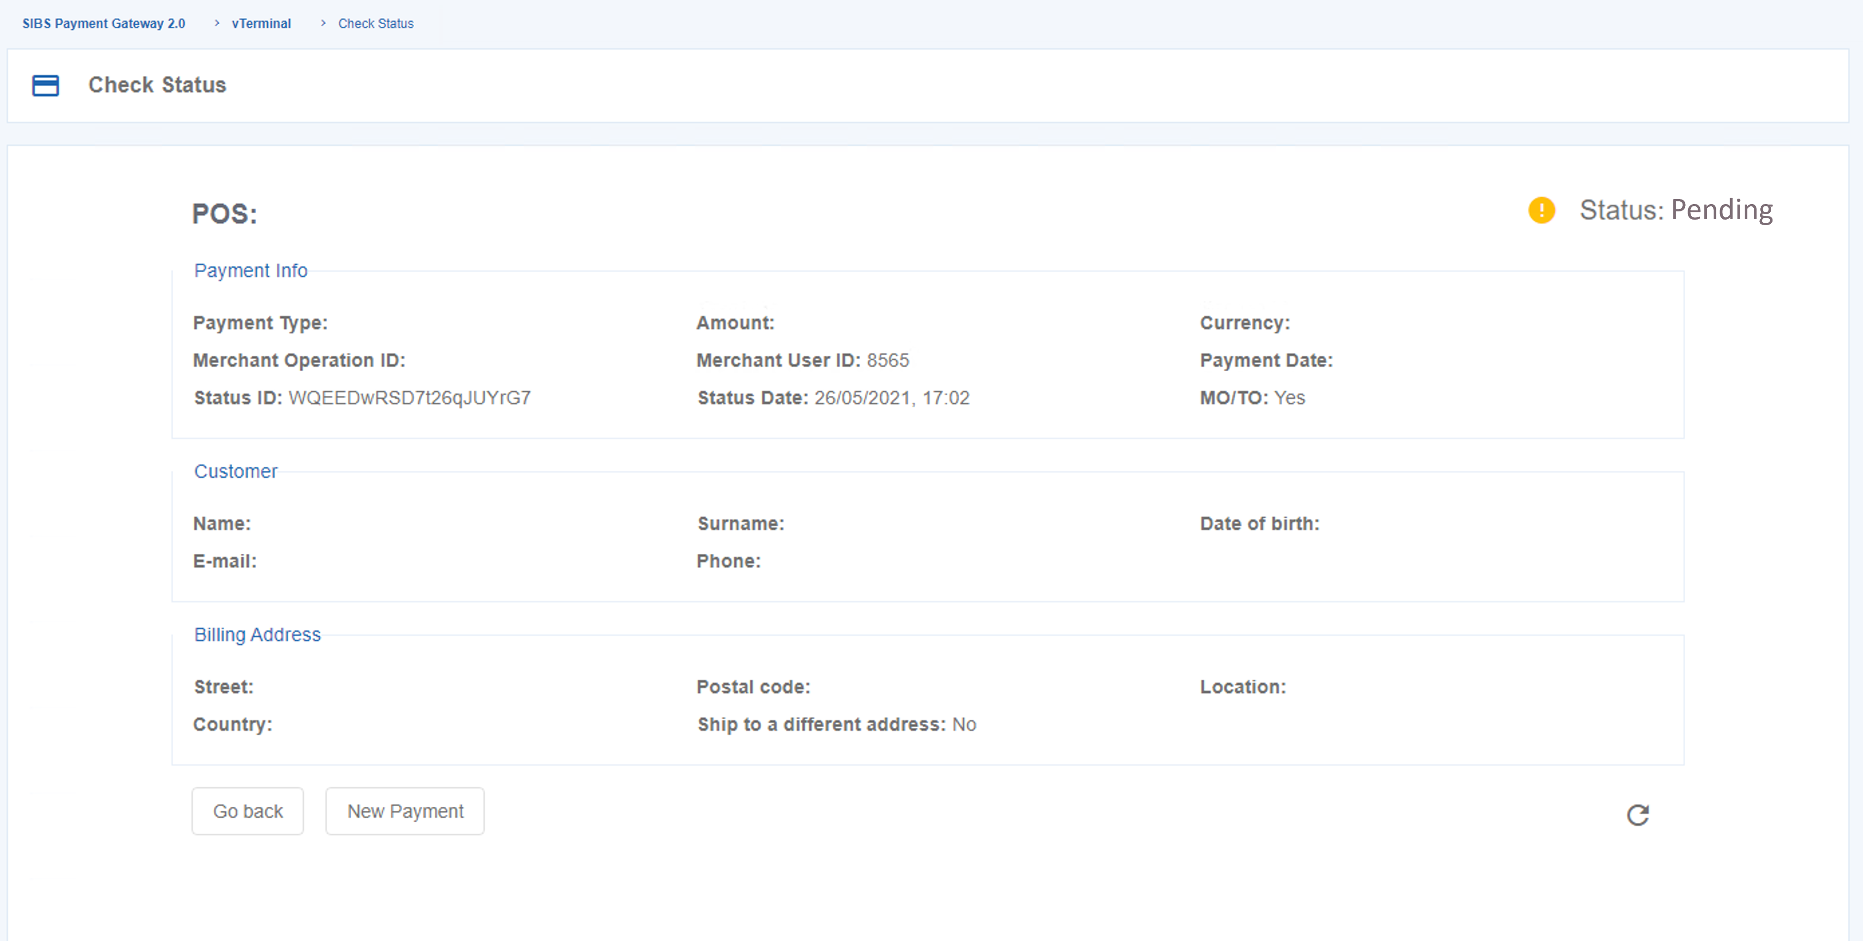Click the Status ID value WQEEDwRSD7t26qJUYrG7

[409, 398]
